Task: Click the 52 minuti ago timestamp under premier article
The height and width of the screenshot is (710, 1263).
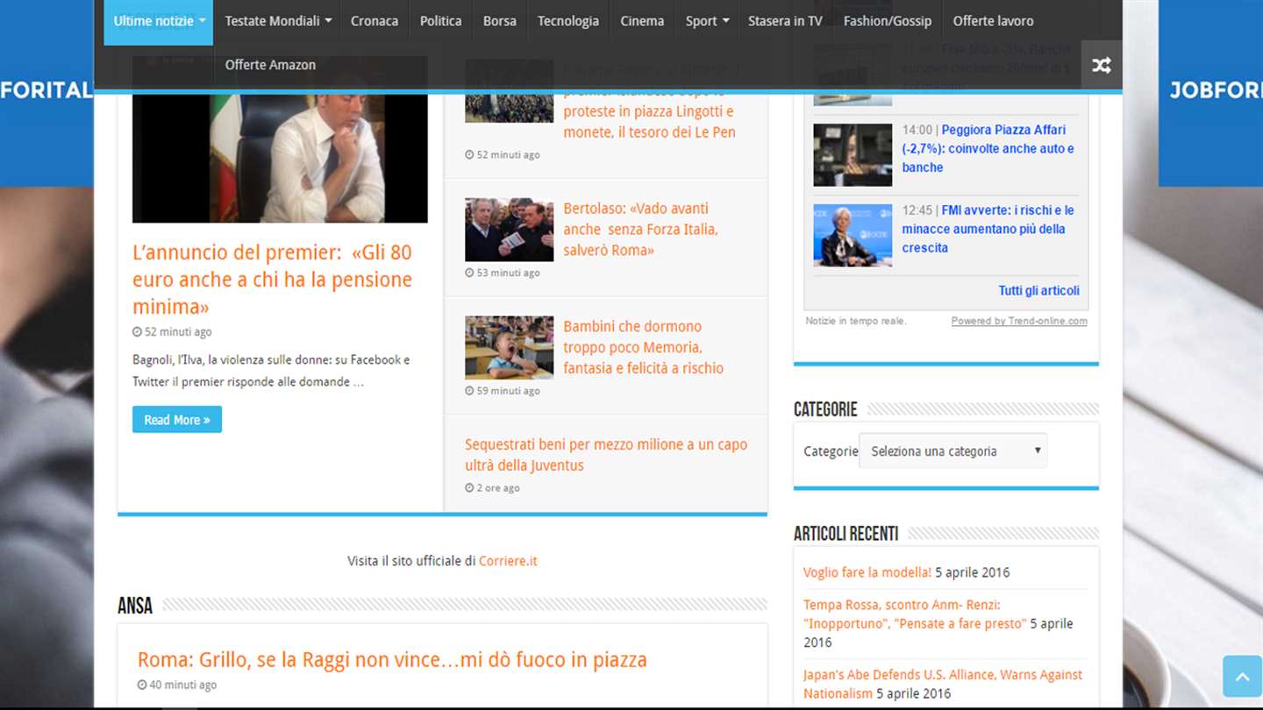Action: tap(172, 332)
